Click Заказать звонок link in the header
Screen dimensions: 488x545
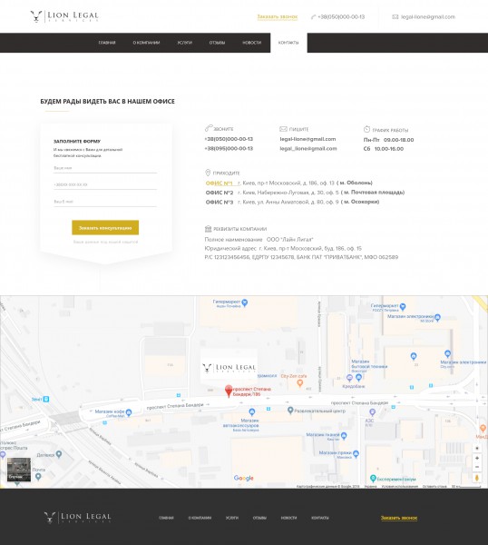278,16
